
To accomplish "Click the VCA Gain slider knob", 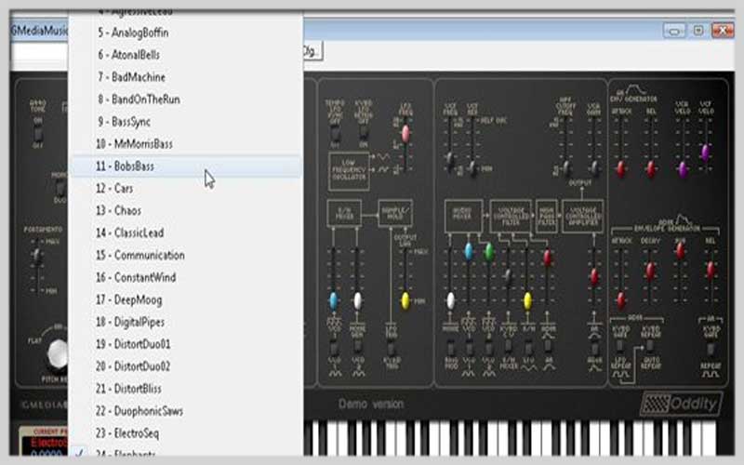I will click(x=594, y=168).
